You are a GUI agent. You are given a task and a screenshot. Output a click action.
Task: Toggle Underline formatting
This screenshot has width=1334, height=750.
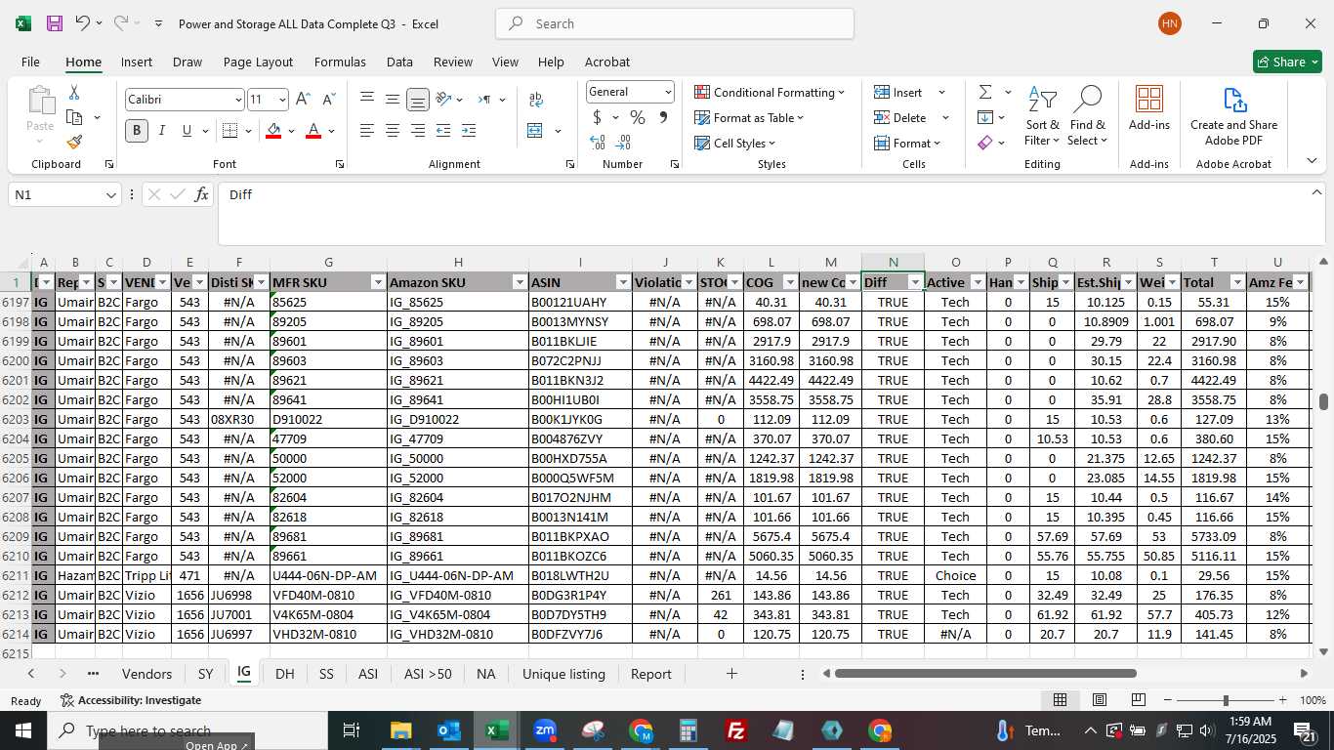[187, 131]
